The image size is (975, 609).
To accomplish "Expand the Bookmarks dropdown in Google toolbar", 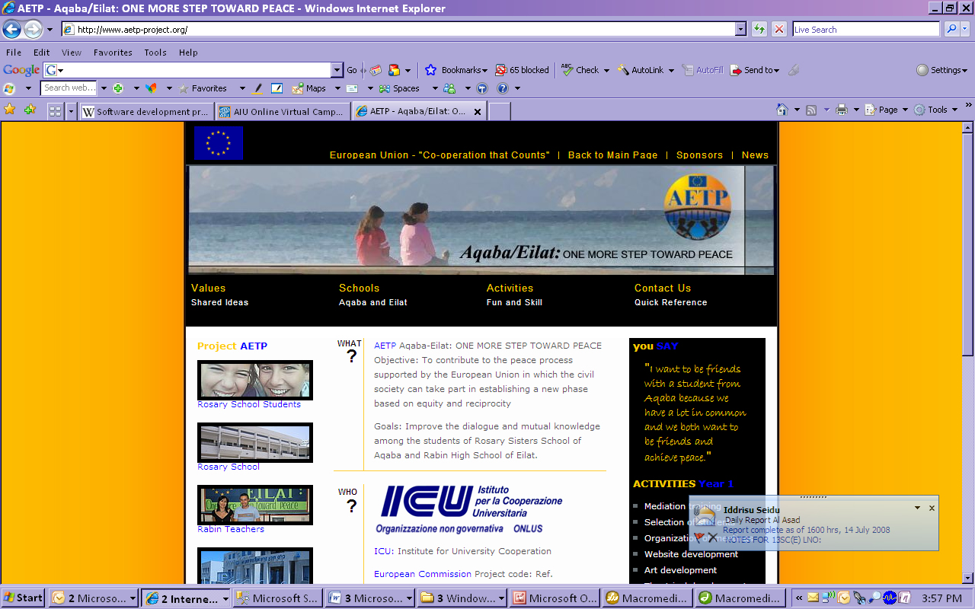I will pos(484,71).
